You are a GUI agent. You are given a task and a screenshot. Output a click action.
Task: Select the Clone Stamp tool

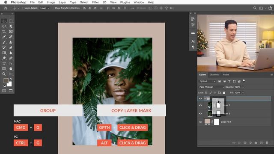[11, 42]
